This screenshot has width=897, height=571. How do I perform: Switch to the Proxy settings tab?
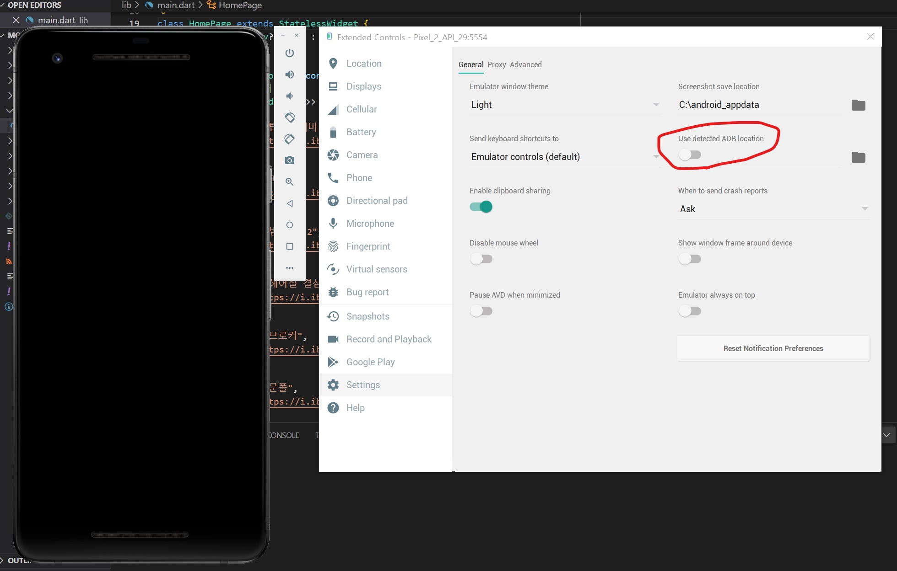point(497,64)
